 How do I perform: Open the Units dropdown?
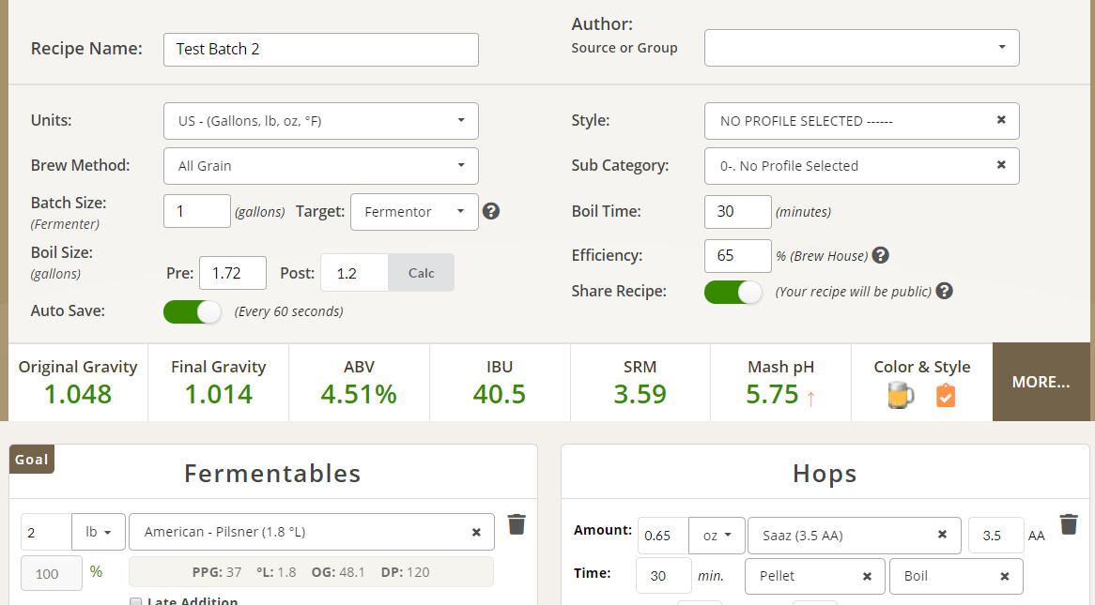[320, 121]
